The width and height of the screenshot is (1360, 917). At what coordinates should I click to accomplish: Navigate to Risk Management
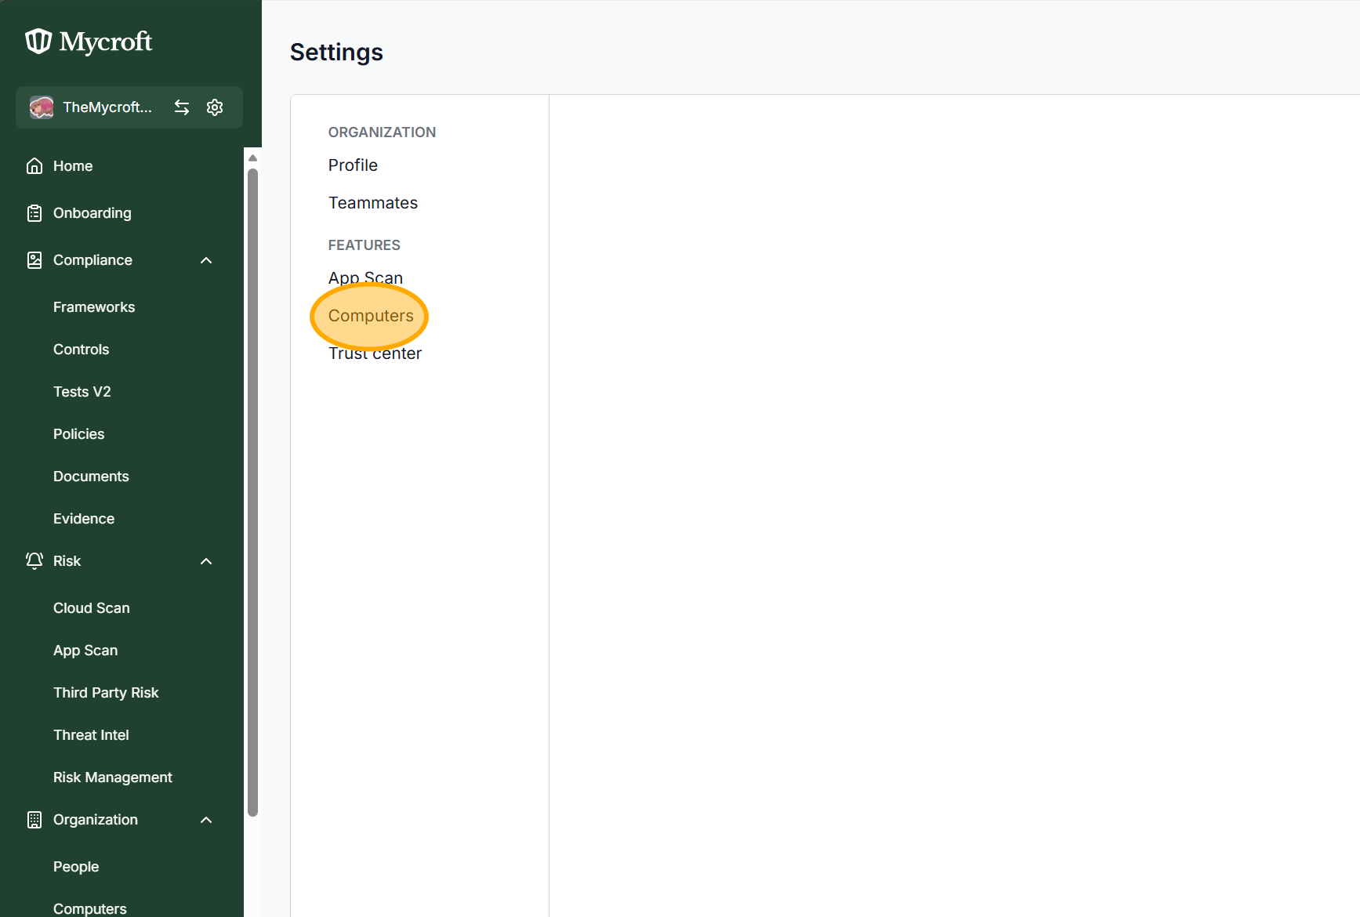tap(113, 777)
